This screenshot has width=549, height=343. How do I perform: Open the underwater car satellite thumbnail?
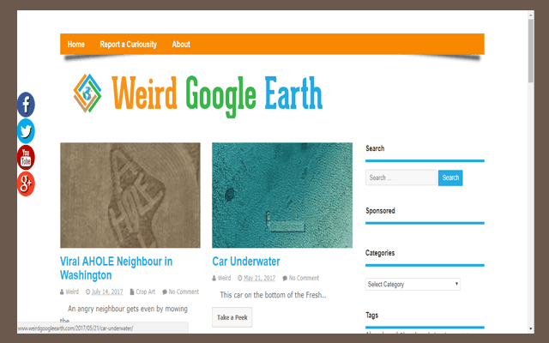tap(282, 196)
